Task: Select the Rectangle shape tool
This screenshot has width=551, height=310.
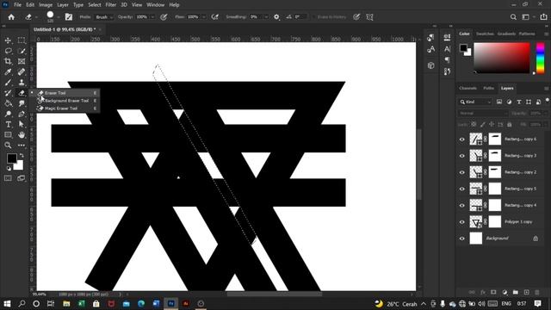Action: [x=8, y=135]
